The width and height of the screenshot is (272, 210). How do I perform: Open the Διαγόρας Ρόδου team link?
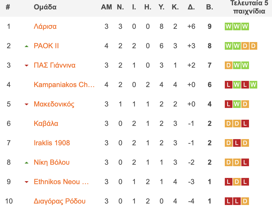(60, 201)
